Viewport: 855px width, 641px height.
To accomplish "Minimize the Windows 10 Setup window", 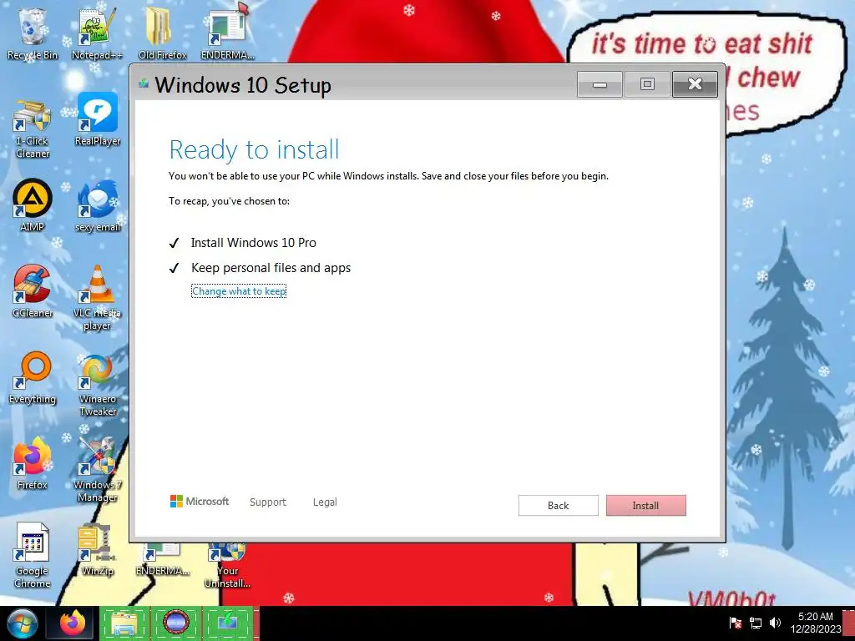I will pyautogui.click(x=600, y=84).
